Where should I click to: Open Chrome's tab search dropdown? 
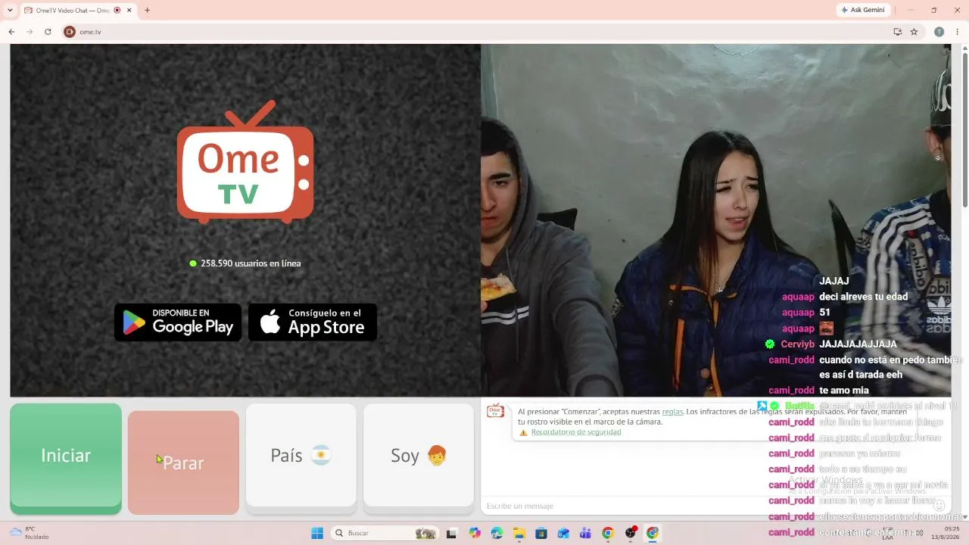point(10,11)
